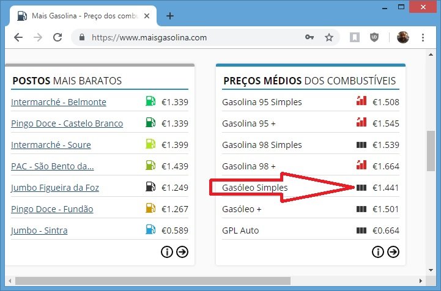
Task: Open a new browser tab
Action: [170, 16]
